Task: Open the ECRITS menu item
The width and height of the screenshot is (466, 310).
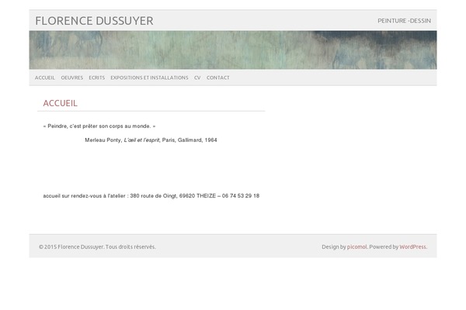Action: tap(97, 77)
